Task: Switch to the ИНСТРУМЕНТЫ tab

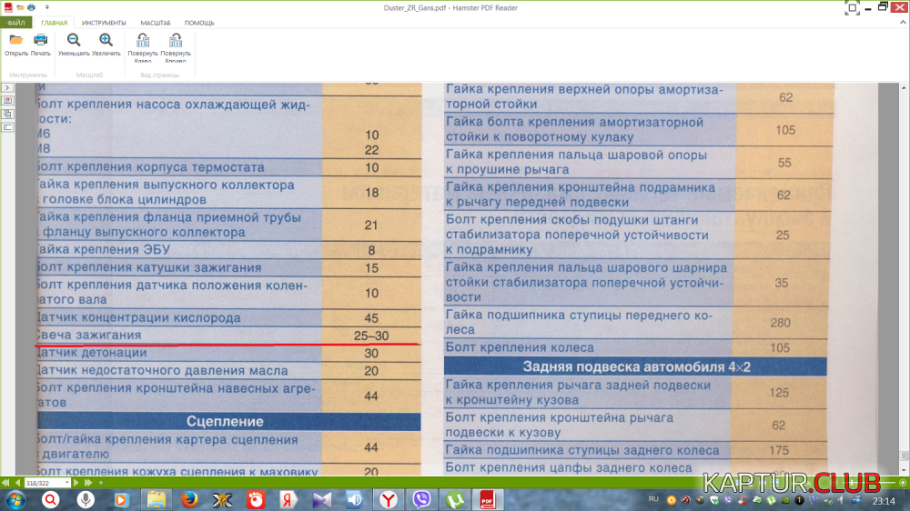Action: tap(104, 22)
